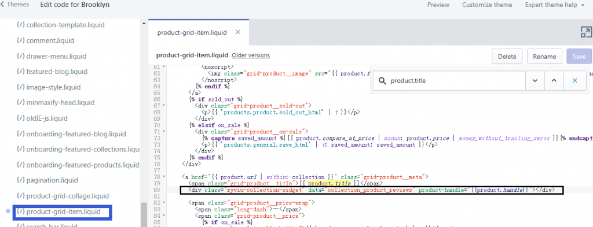Image resolution: width=593 pixels, height=227 pixels.
Task: Collapse code fold at line 82
Action: [164, 203]
